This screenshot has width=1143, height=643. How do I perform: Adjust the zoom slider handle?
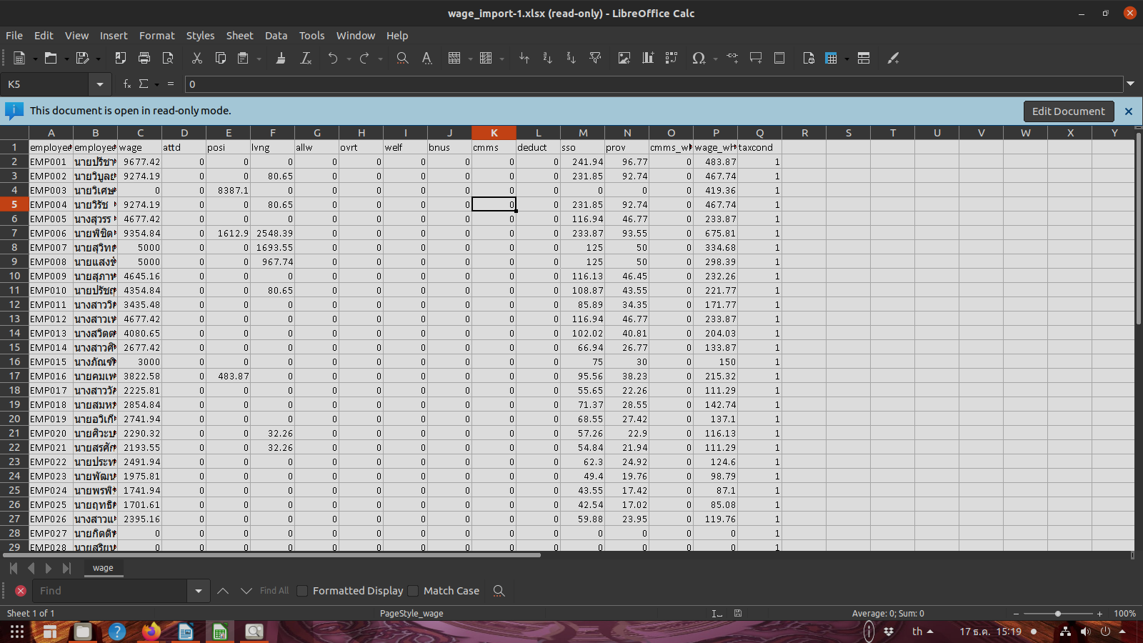click(x=1058, y=614)
